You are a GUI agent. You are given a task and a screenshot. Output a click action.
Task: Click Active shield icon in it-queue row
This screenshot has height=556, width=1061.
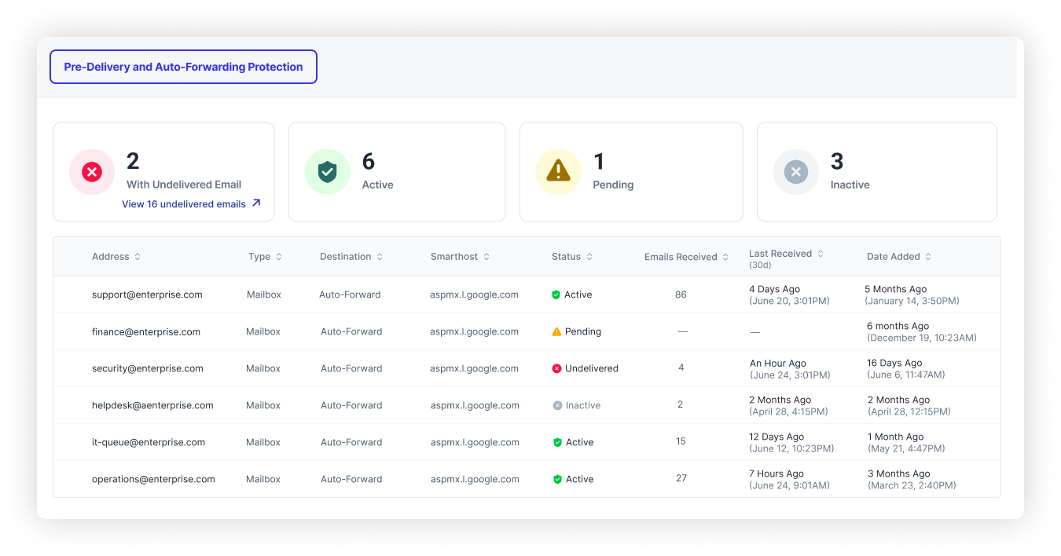point(557,442)
